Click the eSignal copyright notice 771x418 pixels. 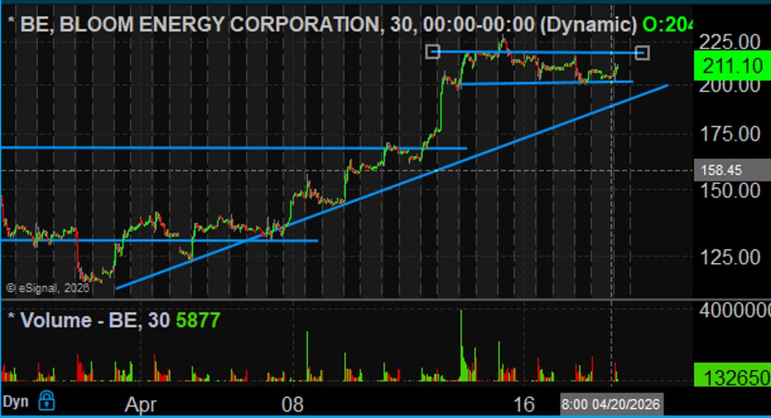pyautogui.click(x=45, y=288)
